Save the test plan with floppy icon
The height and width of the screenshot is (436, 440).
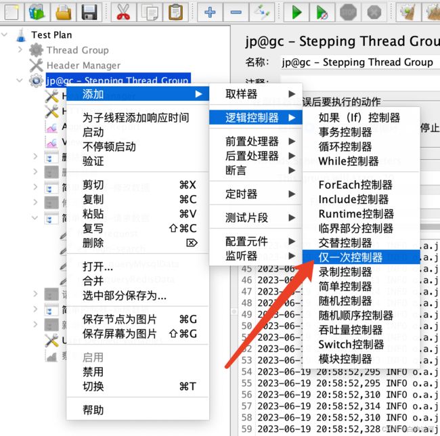point(89,12)
